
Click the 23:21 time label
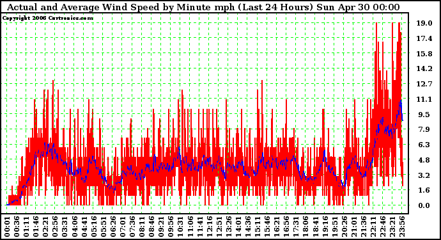pos(392,227)
